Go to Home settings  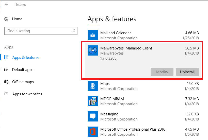17,19
